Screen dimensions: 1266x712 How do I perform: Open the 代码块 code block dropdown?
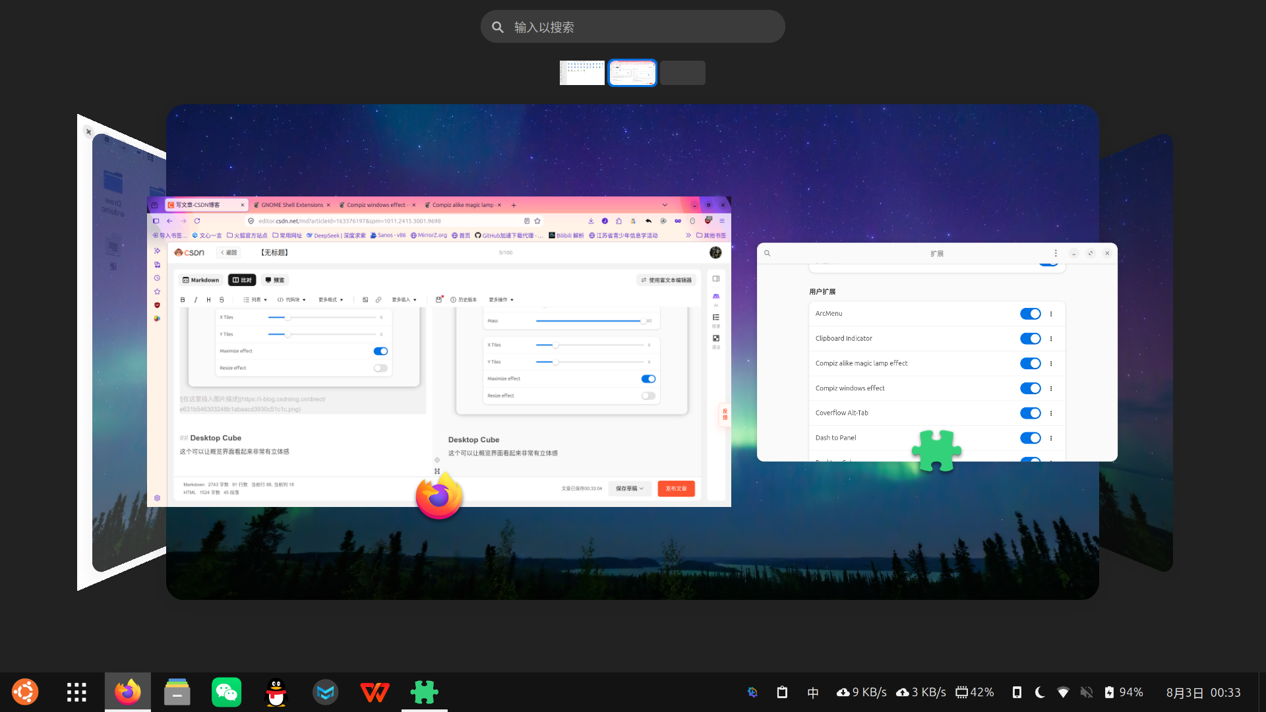click(x=291, y=300)
